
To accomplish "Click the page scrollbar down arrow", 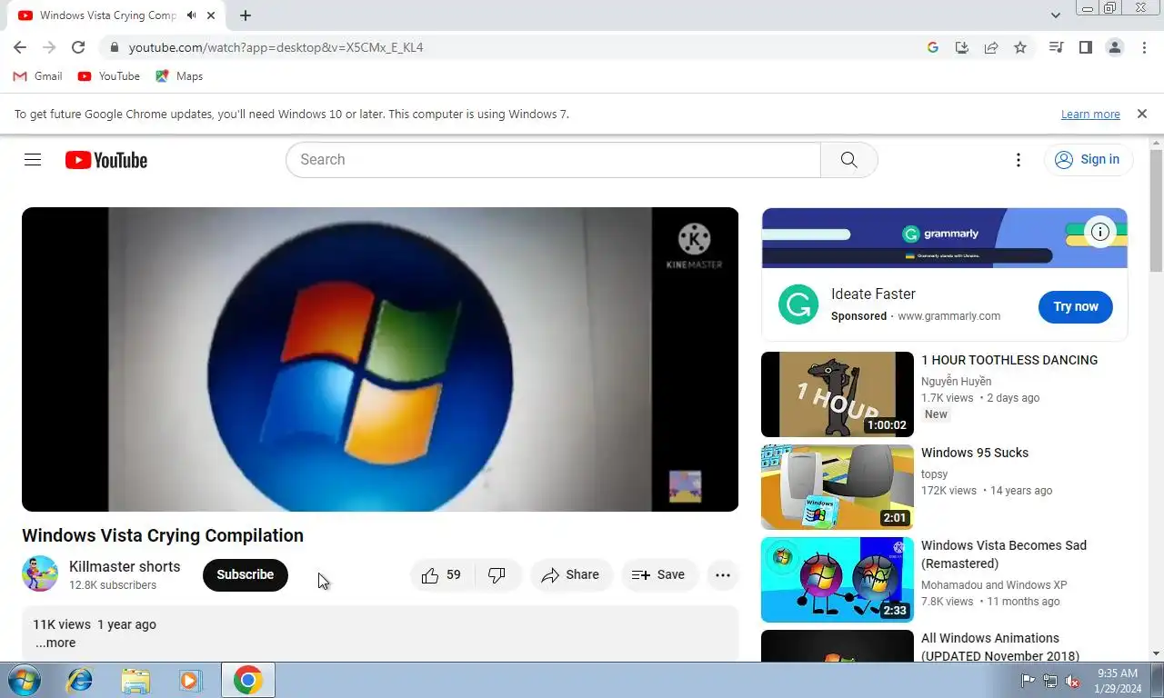I will point(1157,653).
